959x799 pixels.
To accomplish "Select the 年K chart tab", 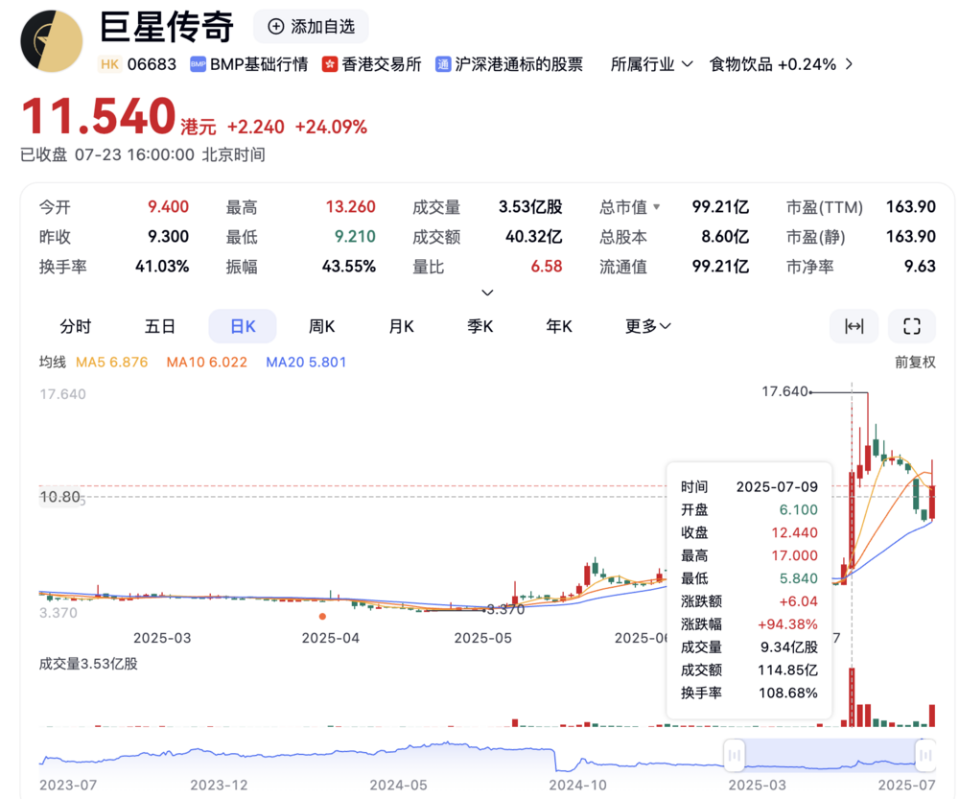I will coord(559,326).
